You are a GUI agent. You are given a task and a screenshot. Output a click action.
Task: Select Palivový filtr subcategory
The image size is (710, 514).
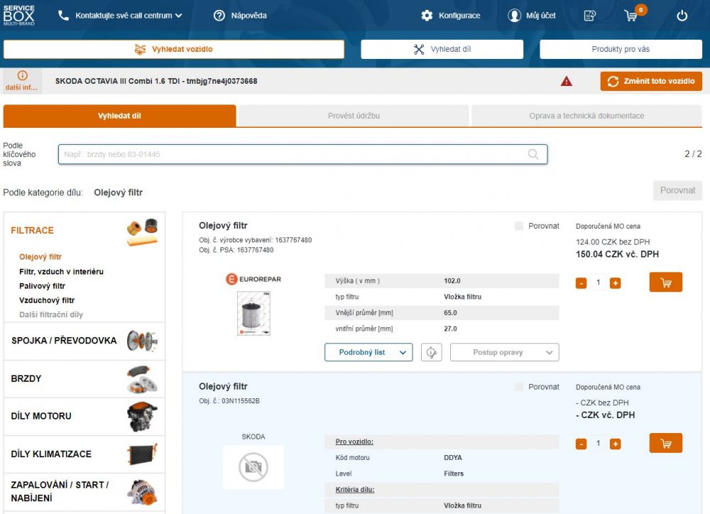click(42, 286)
